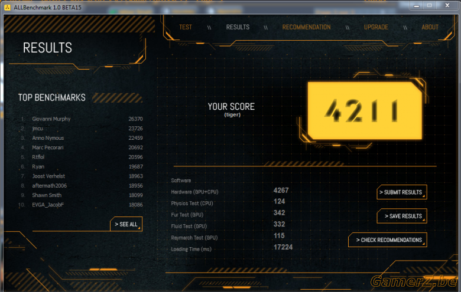The image size is (461, 292).
Task: Click the raymarch test value 115
Action: [x=279, y=235]
